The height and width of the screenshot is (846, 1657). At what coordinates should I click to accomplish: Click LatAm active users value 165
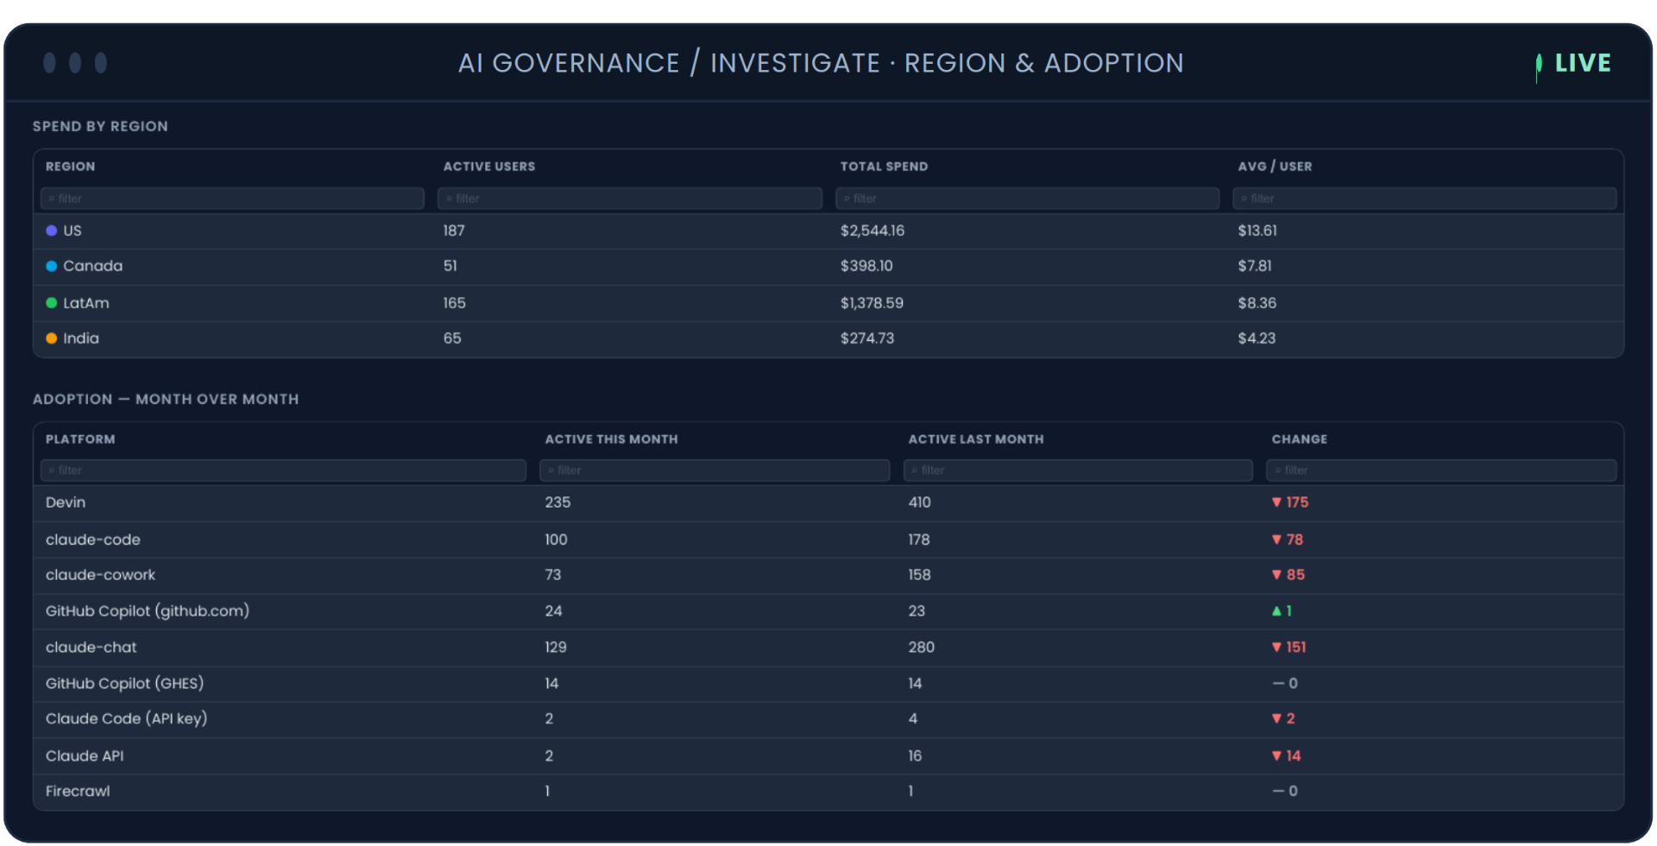point(454,303)
